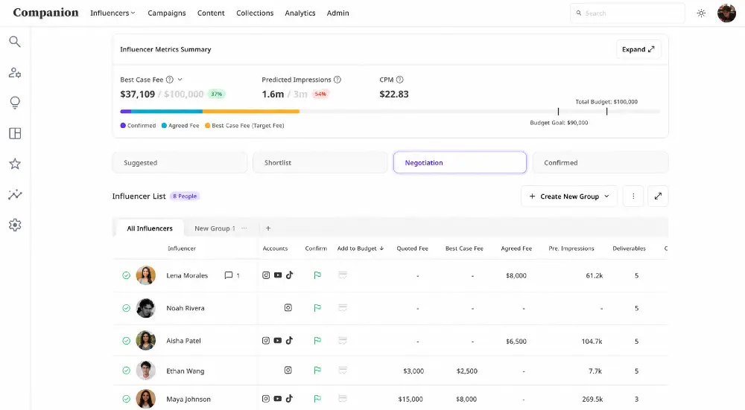Image resolution: width=745 pixels, height=410 pixels.
Task: Click the Predicted Impressions help icon
Action: [337, 80]
